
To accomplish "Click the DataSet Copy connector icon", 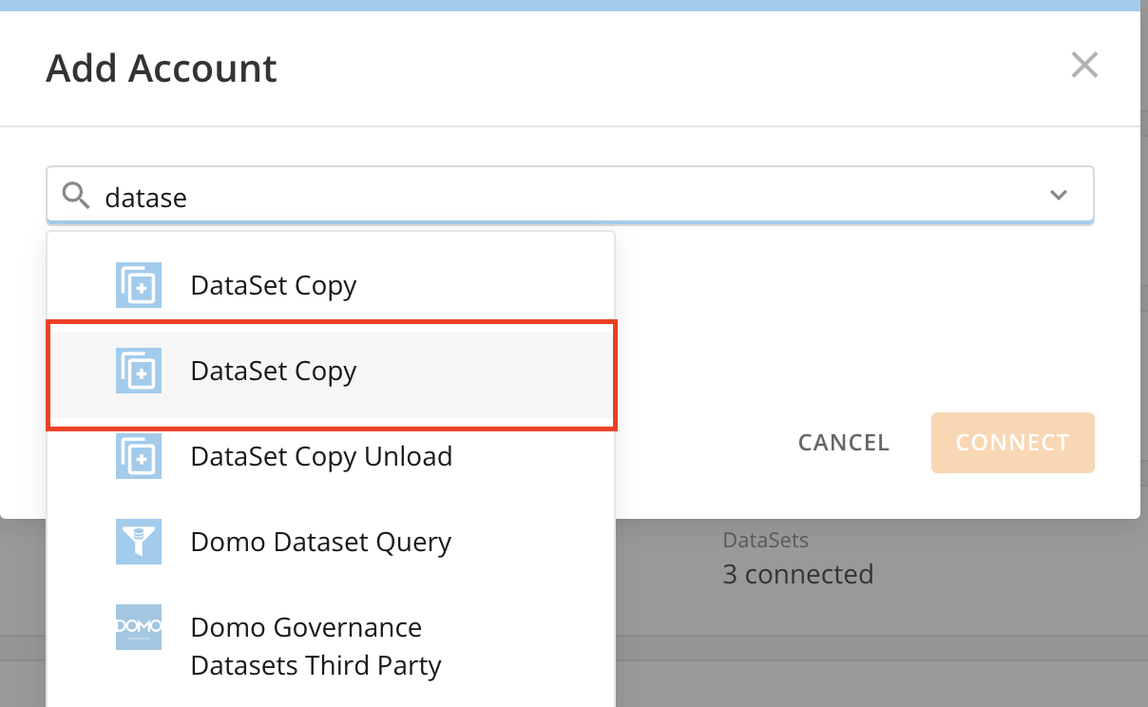I will click(x=139, y=285).
